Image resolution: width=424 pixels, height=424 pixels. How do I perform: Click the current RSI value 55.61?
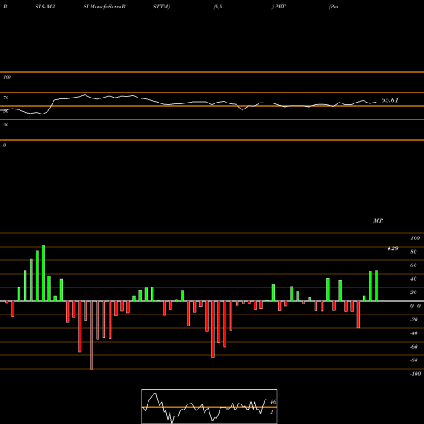click(390, 100)
